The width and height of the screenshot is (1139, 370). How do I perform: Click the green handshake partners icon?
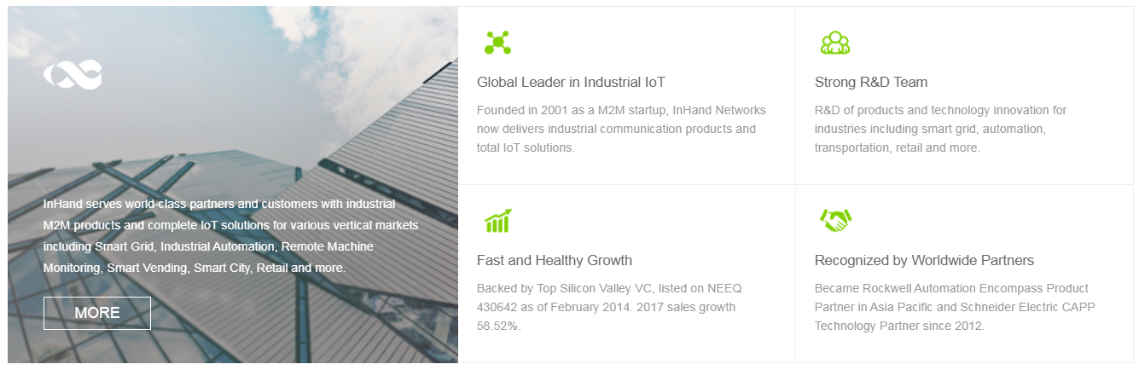835,221
